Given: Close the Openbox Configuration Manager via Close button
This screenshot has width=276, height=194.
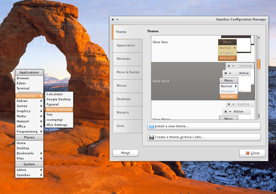Looking at the screenshot, I should pyautogui.click(x=252, y=153).
